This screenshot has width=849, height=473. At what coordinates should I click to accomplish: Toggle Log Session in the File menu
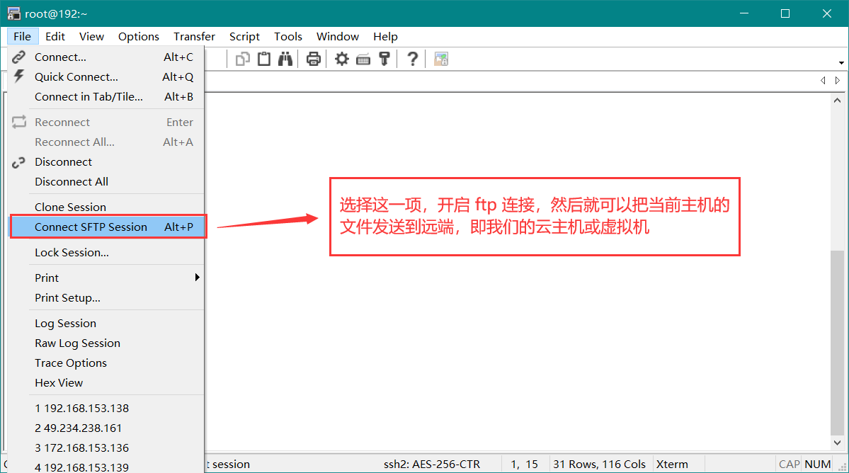(65, 323)
